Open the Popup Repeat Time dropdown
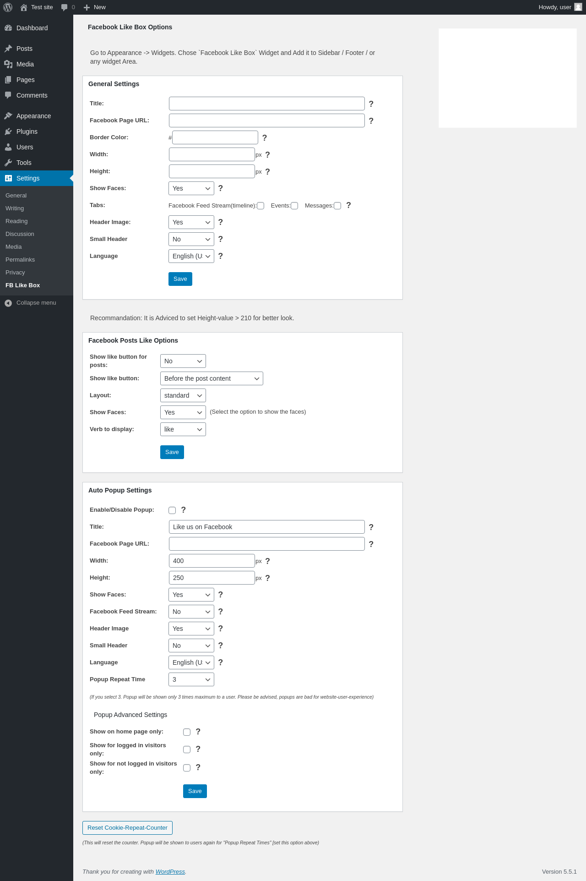 tap(191, 679)
